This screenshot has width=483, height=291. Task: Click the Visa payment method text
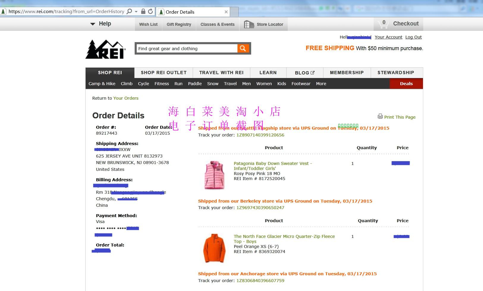100,222
